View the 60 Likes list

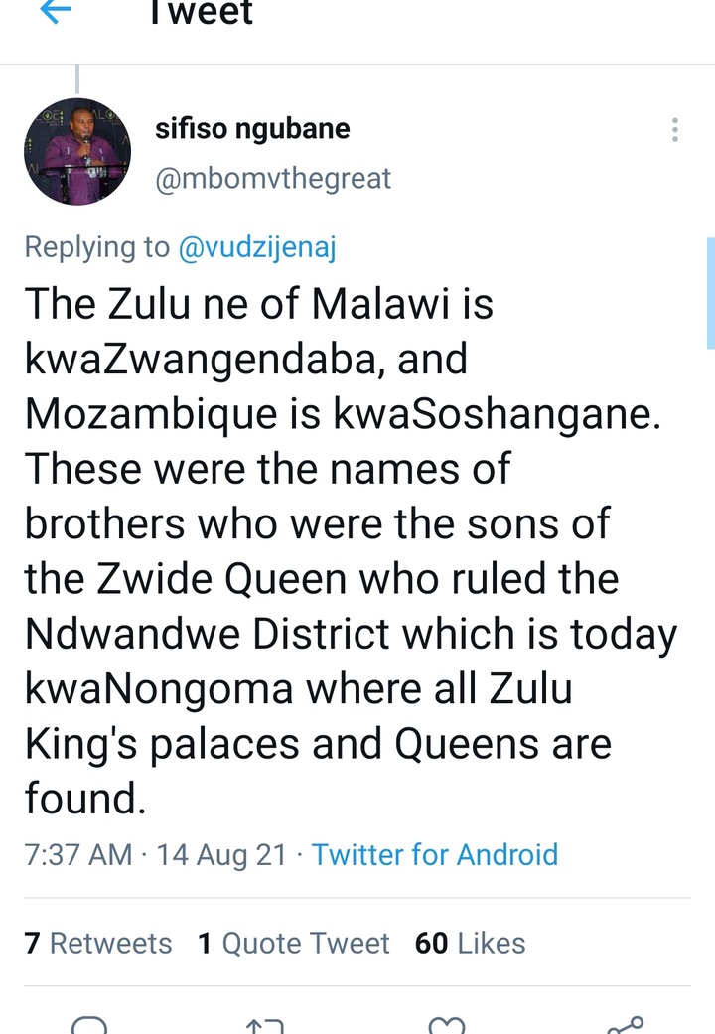click(471, 943)
